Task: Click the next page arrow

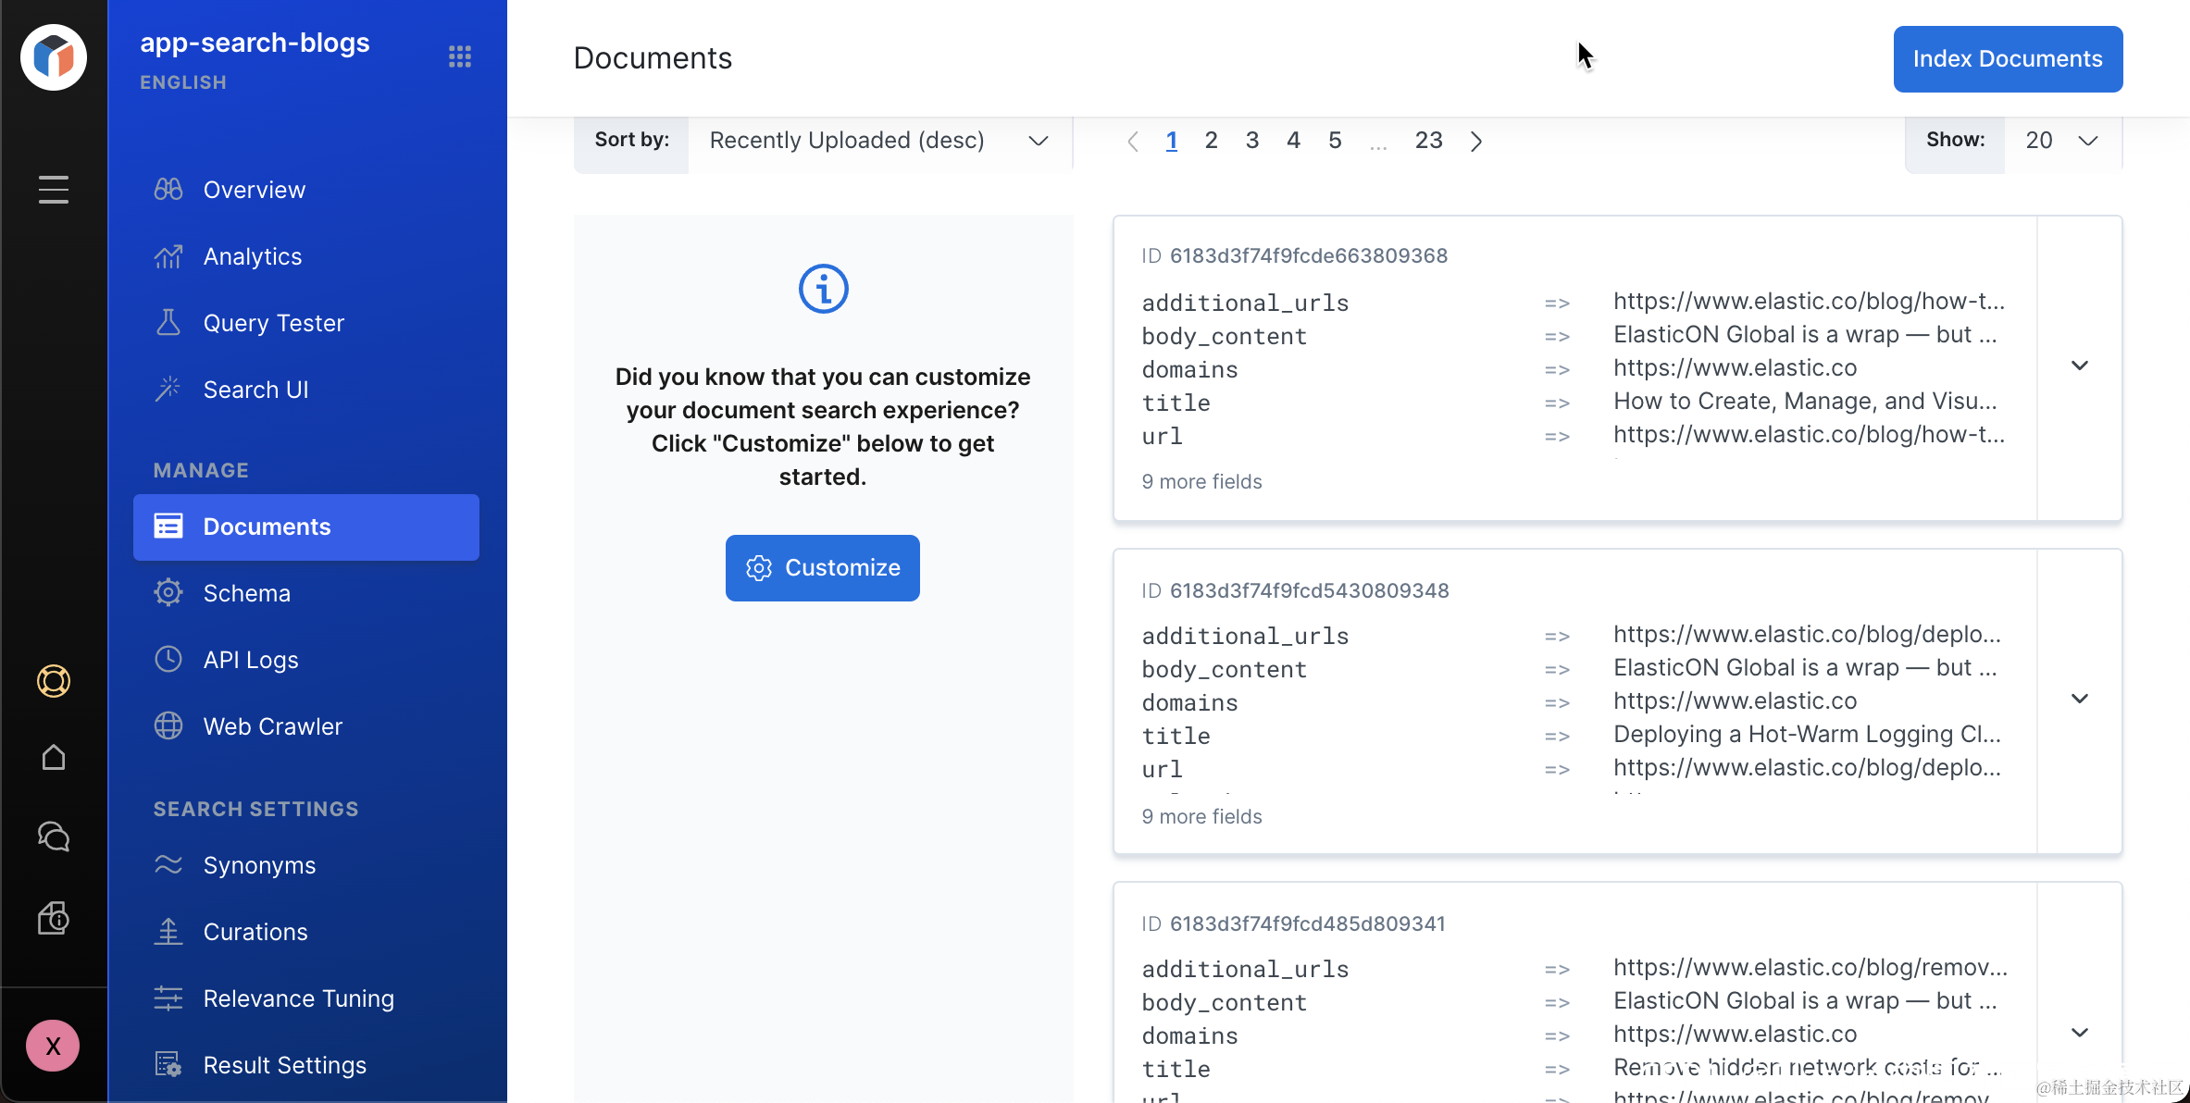Action: [x=1476, y=141]
